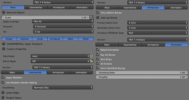Toggle the Armature object type button
The width and height of the screenshot is (189, 100).
click(x=55, y=39)
